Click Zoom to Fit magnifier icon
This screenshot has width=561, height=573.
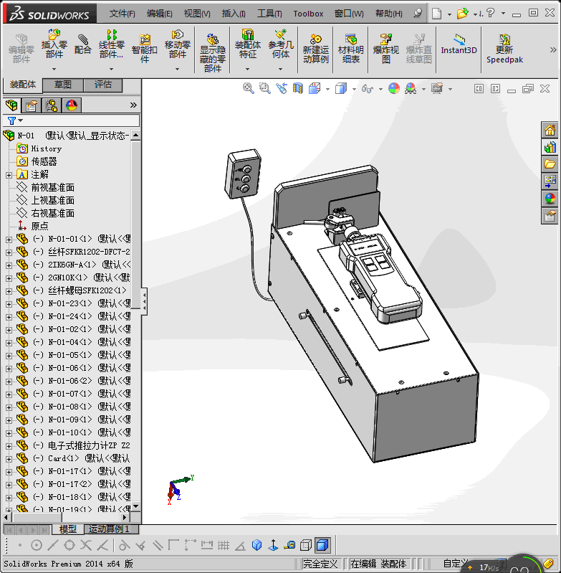point(248,88)
